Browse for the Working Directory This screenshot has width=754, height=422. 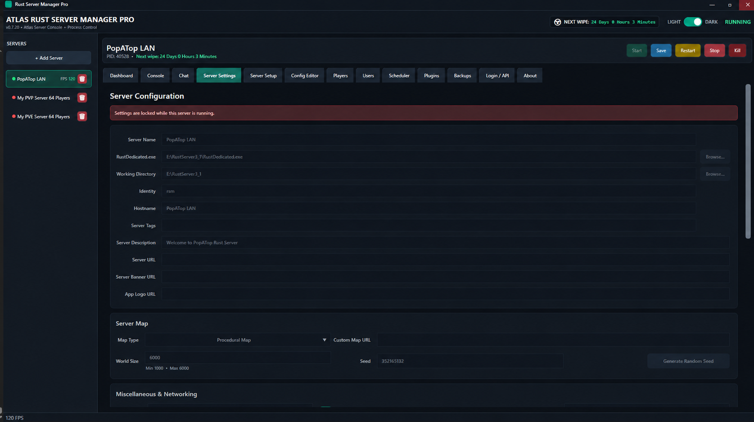pyautogui.click(x=715, y=174)
